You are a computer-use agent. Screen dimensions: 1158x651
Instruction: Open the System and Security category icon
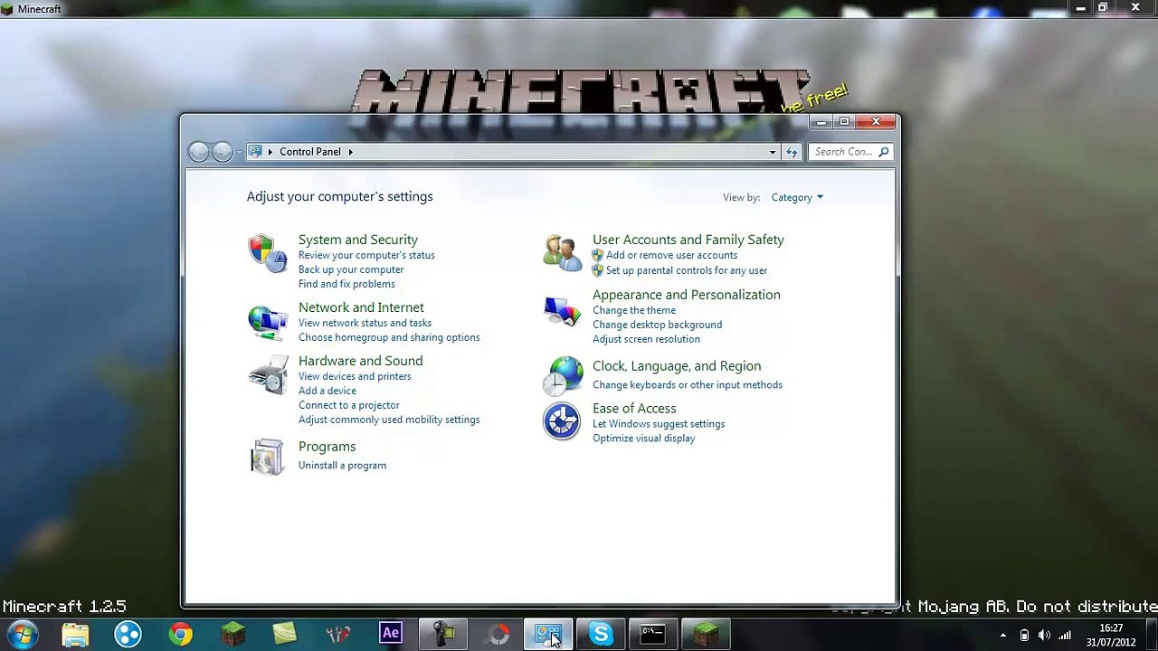pyautogui.click(x=267, y=253)
